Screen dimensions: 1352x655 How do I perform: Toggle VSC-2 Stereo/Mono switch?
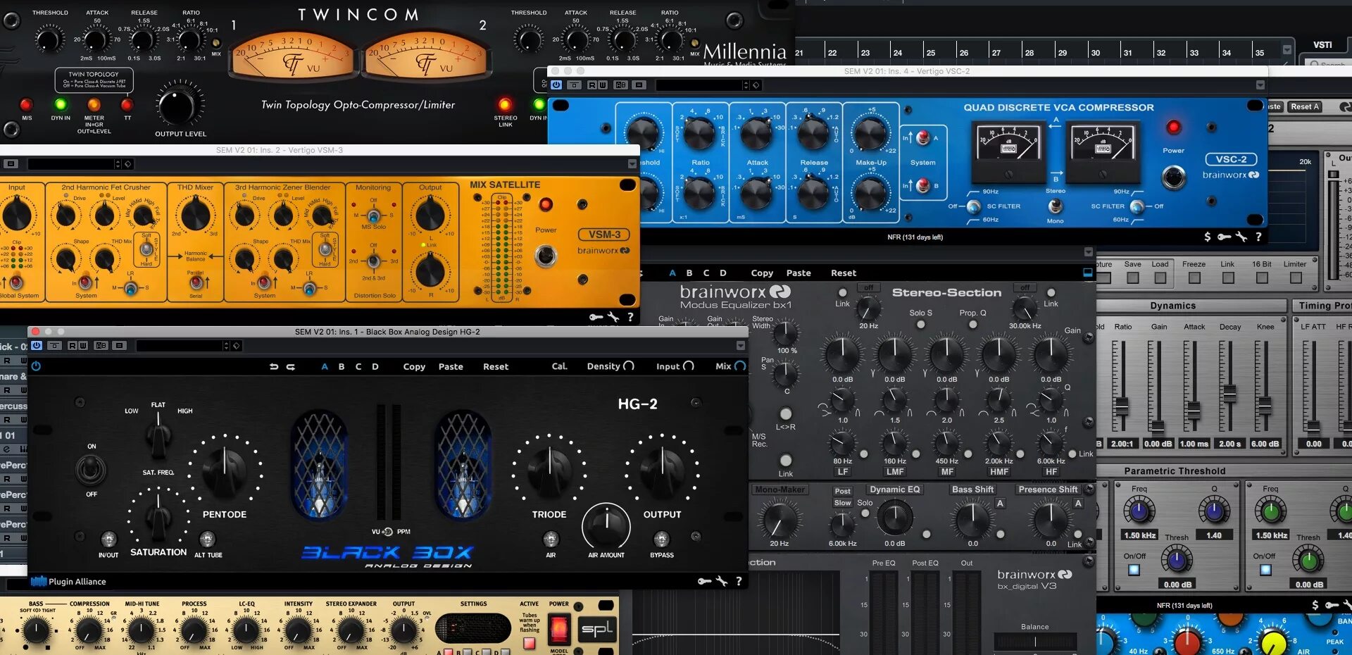point(1055,206)
